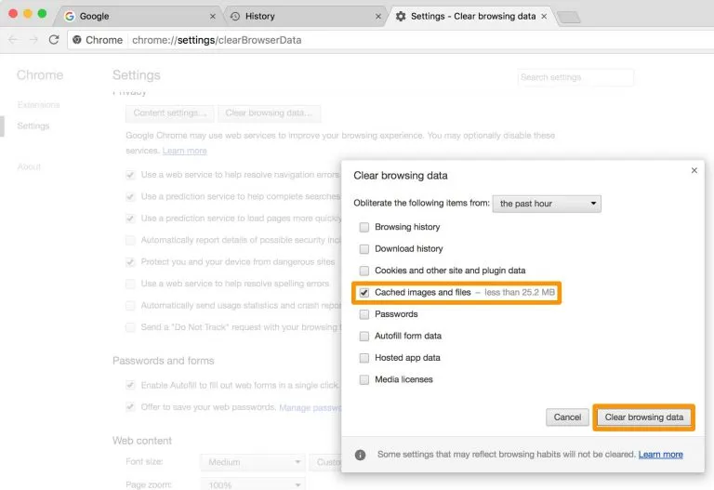This screenshot has width=714, height=490.
Task: Click the Google favicon on first tab
Action: [70, 17]
